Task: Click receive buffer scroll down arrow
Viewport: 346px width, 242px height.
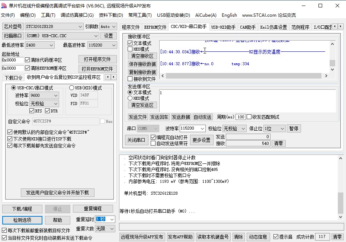Action: click(x=333, y=70)
